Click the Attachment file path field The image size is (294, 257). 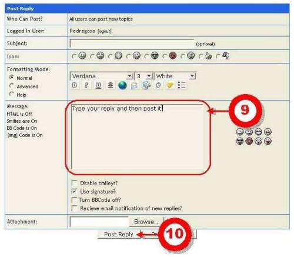[99, 222]
